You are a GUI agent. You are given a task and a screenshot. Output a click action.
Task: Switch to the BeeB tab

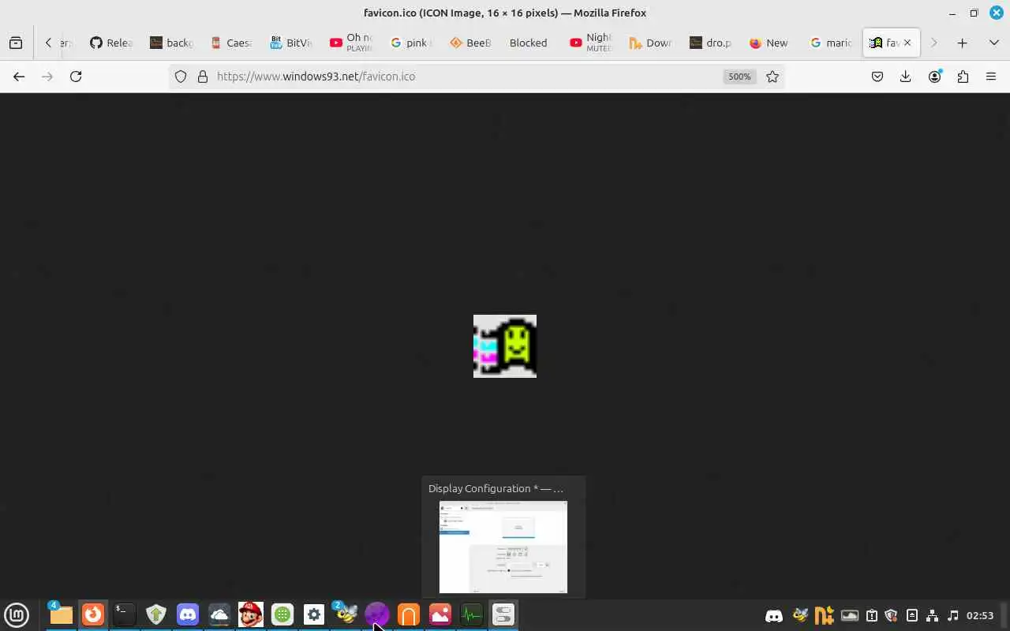point(471,43)
